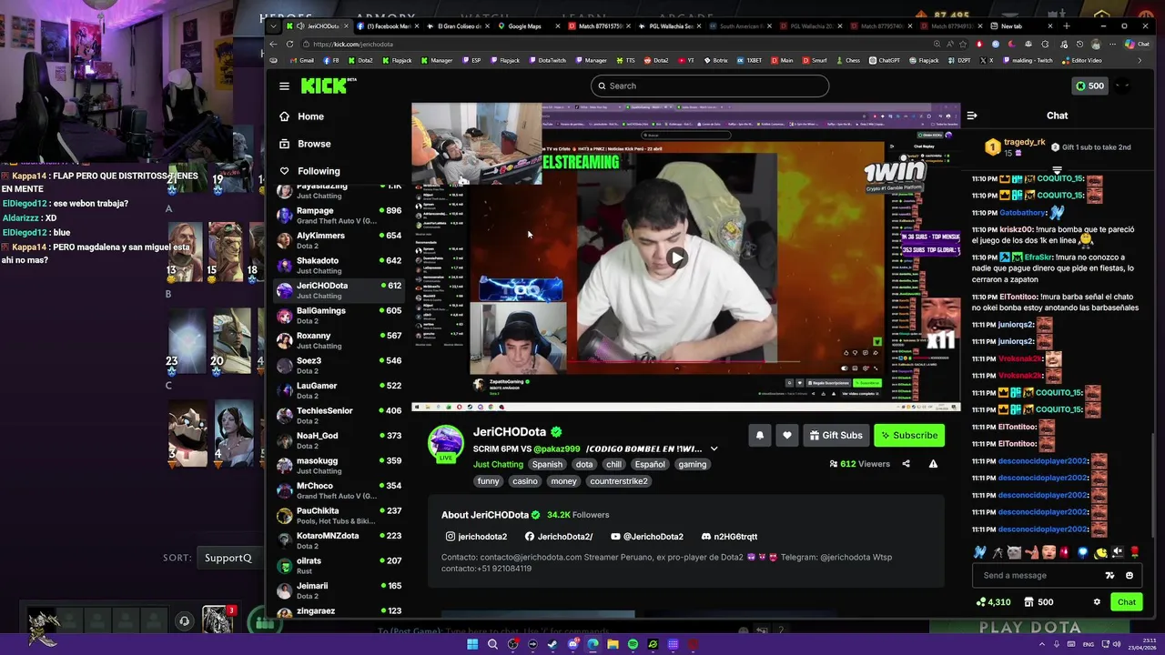
Task: Expand the stream title chevron
Action: tap(714, 448)
